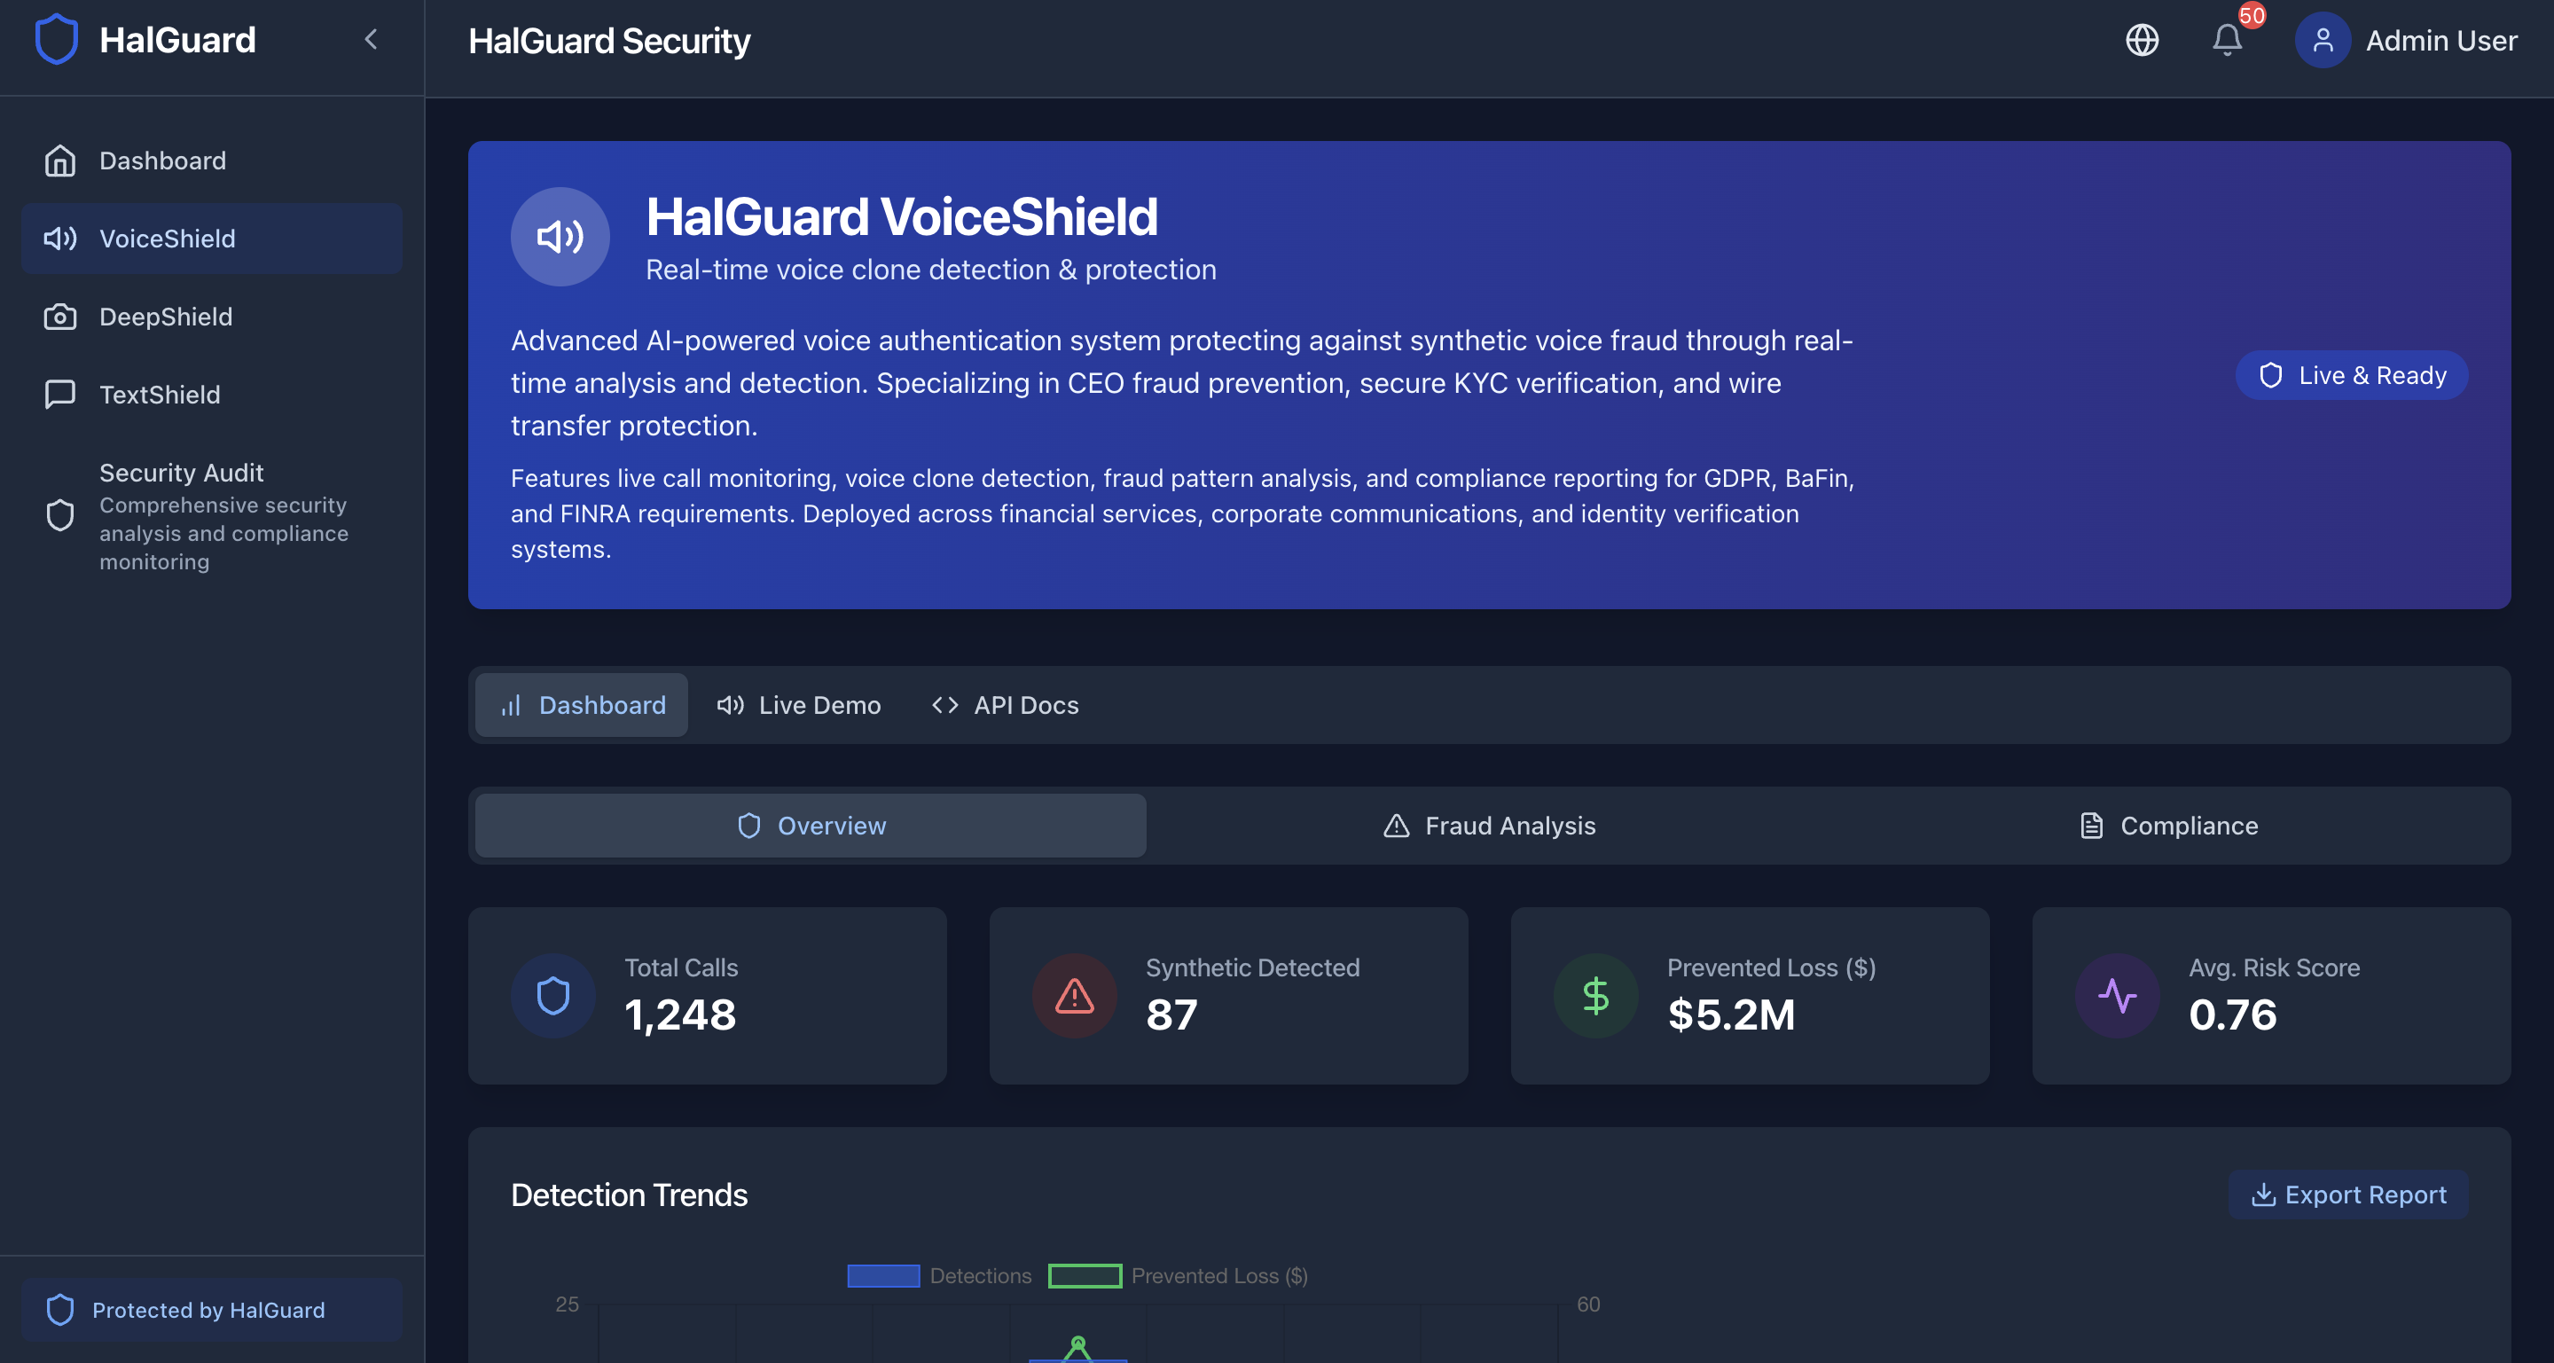Open TextShield via its chat bubble icon

[59, 395]
